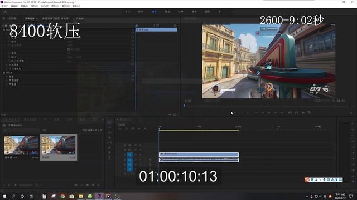Click the Export Frame camera icon
The image size is (357, 200).
(303, 112)
